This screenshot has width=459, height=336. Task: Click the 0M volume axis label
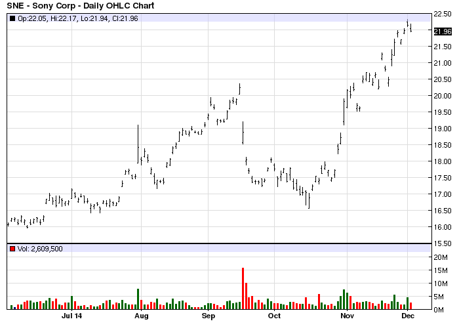point(439,310)
